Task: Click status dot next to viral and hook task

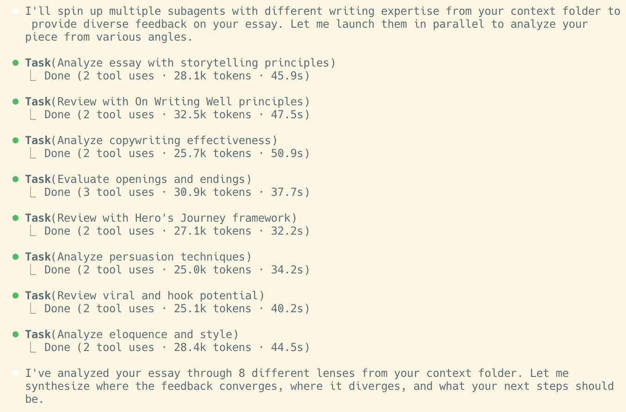Action: (x=16, y=296)
